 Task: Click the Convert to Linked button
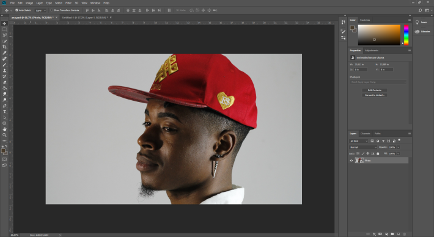point(375,95)
